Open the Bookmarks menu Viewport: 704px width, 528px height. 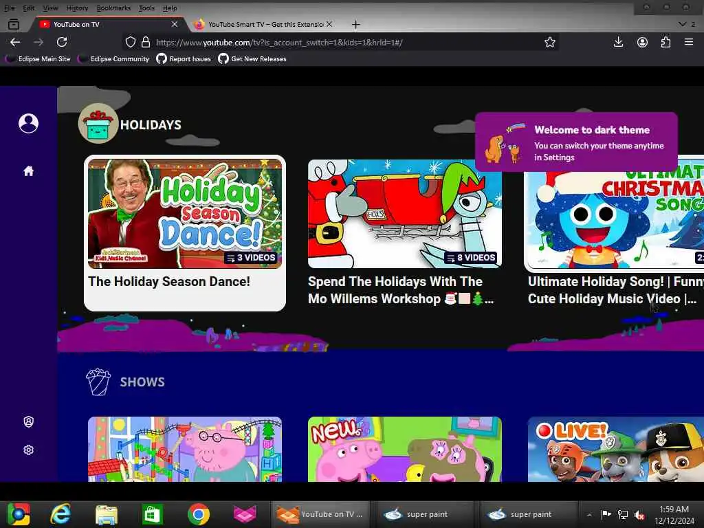click(113, 8)
